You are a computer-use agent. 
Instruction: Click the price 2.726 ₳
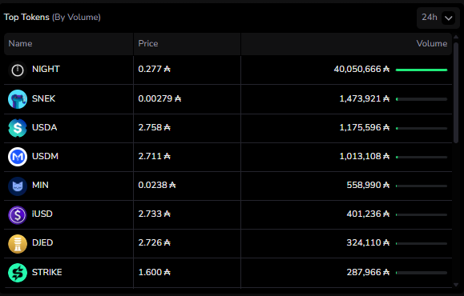click(x=154, y=243)
